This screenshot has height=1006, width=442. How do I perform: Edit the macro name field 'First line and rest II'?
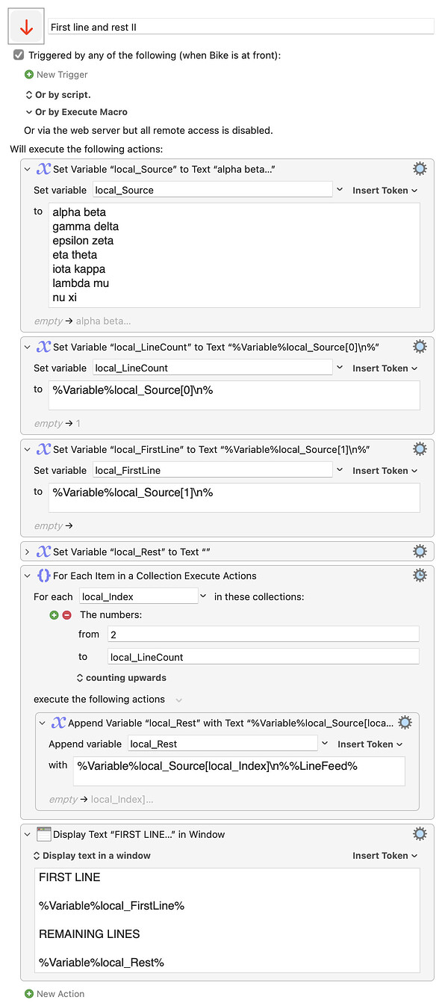[241, 27]
